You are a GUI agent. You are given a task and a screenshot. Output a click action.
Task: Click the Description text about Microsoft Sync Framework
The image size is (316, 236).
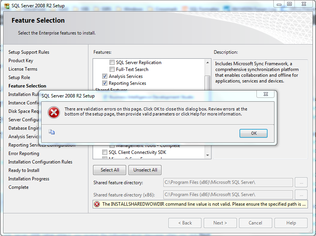coord(256,72)
